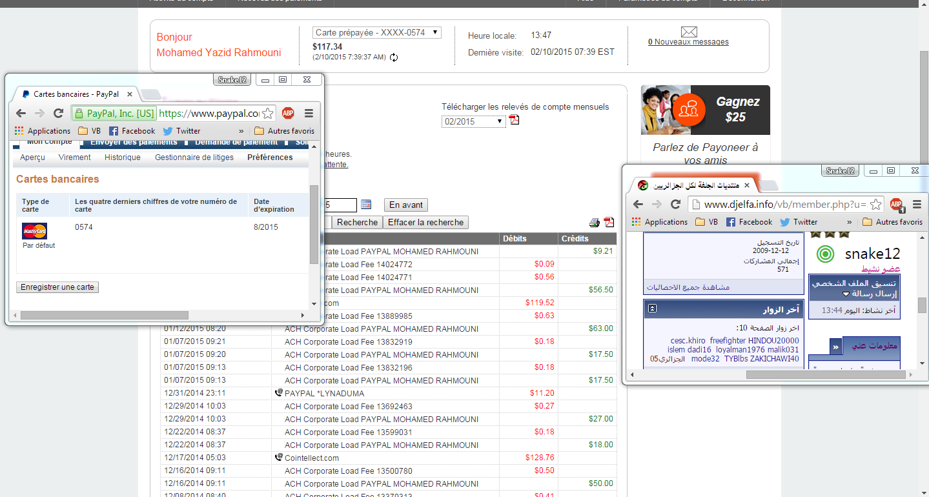Open the calendar date picker icon
Image resolution: width=929 pixels, height=497 pixels.
(x=366, y=205)
